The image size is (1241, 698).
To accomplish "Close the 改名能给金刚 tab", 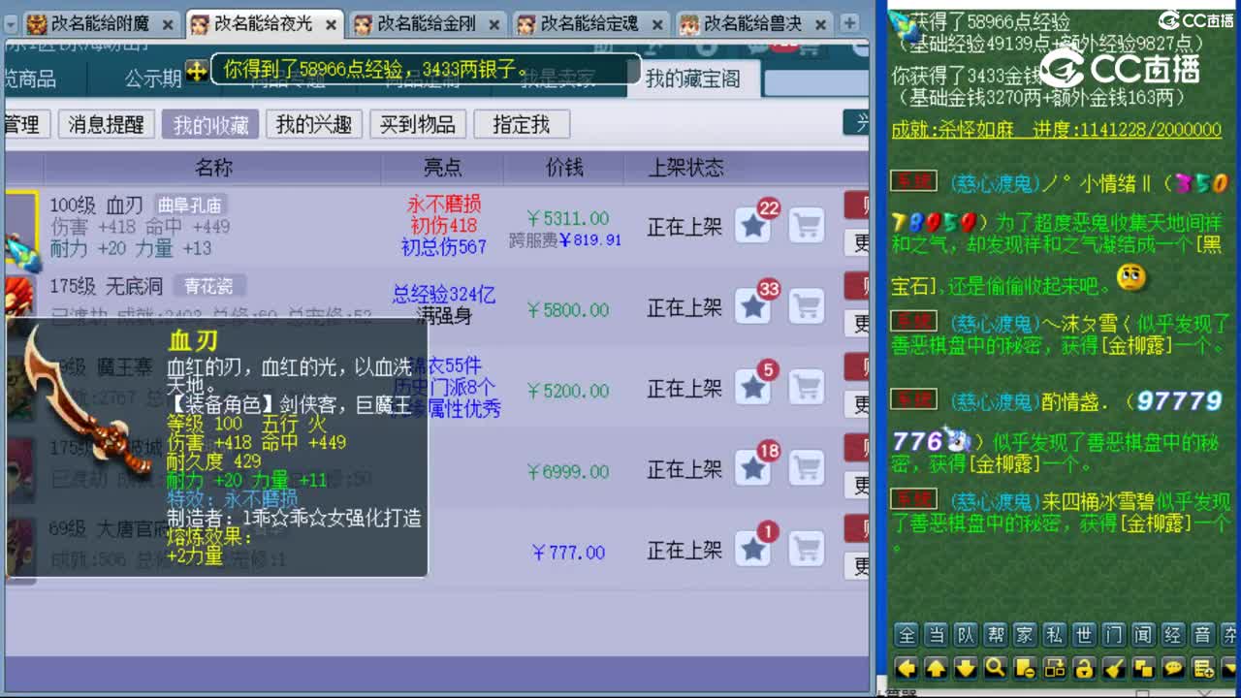I will pos(493,24).
